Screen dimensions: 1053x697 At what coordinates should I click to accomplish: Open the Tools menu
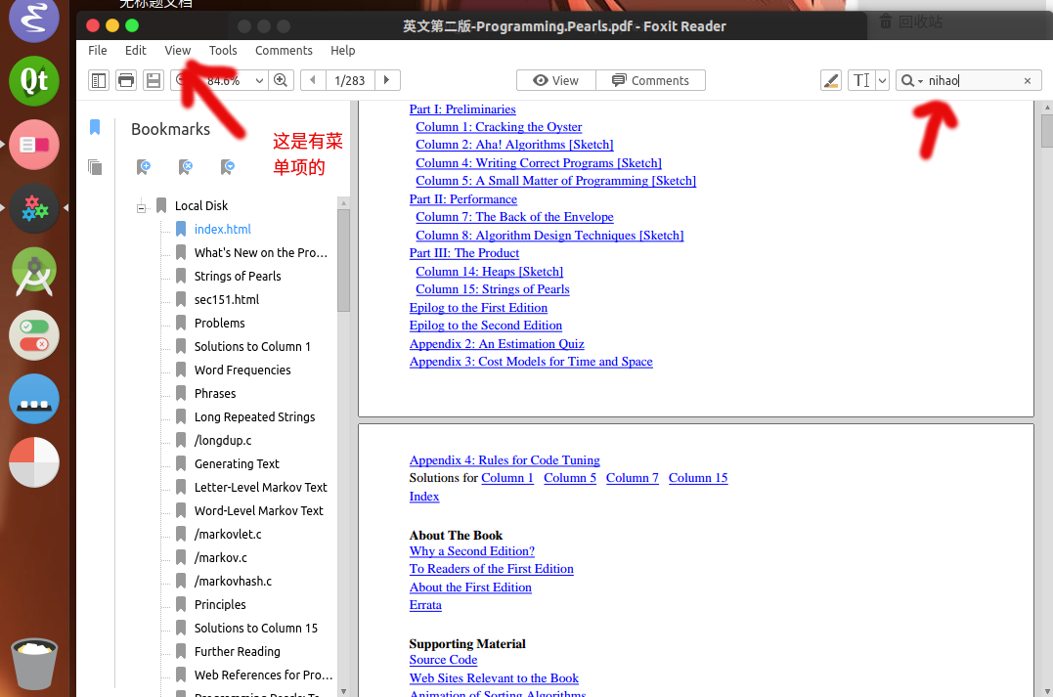tap(223, 51)
